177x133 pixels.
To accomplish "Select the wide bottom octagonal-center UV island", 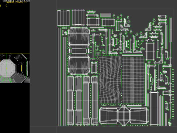I will [124, 116].
